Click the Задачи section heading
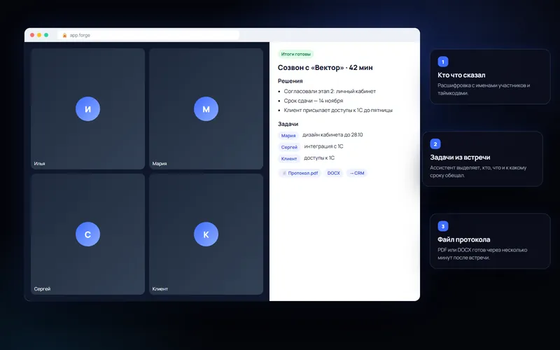 coord(288,124)
